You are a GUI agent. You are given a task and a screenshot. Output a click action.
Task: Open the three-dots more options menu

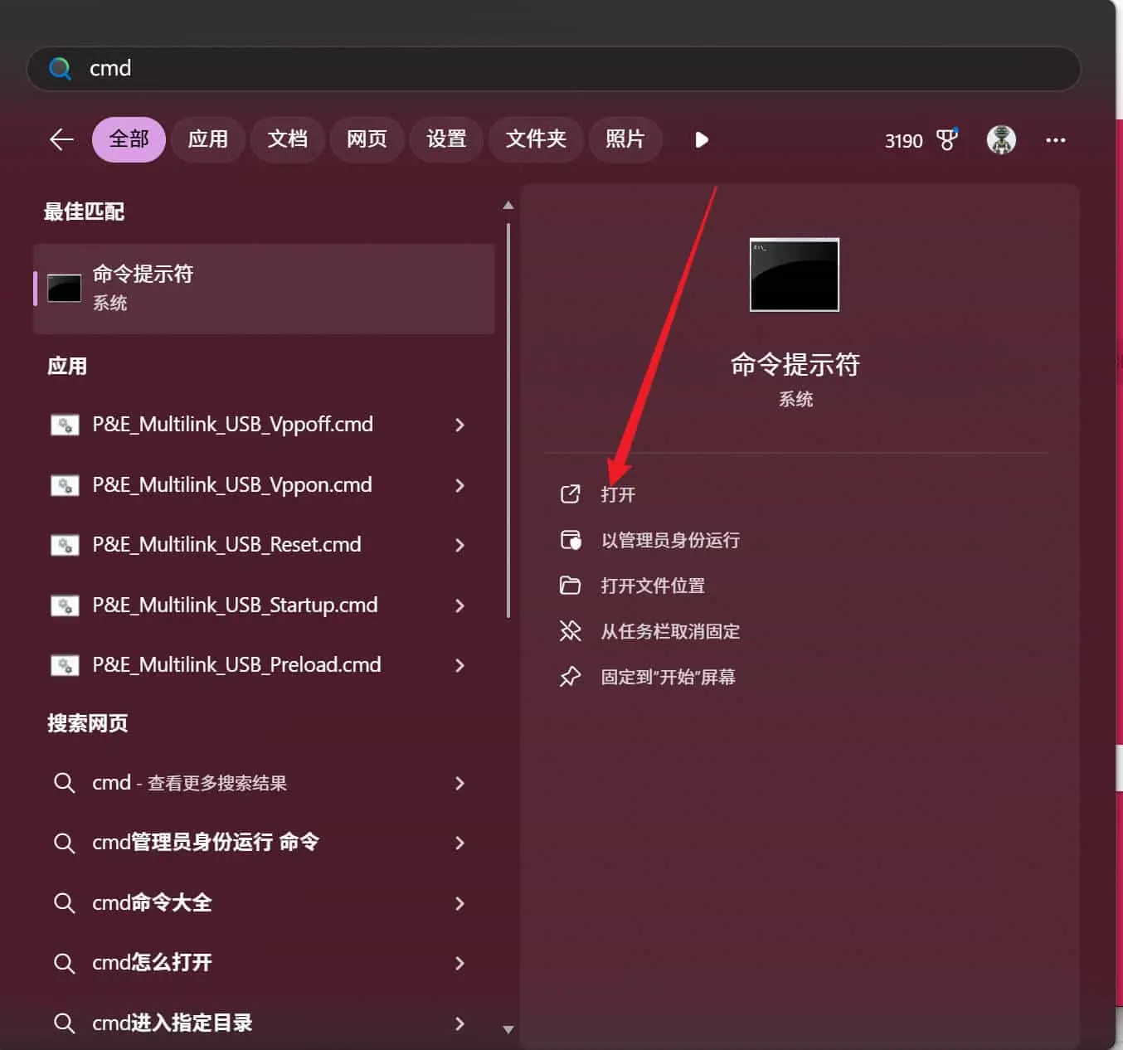(1055, 140)
